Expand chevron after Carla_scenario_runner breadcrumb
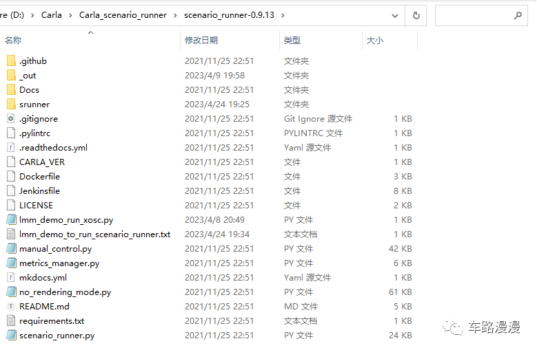The height and width of the screenshot is (350, 537). click(175, 15)
